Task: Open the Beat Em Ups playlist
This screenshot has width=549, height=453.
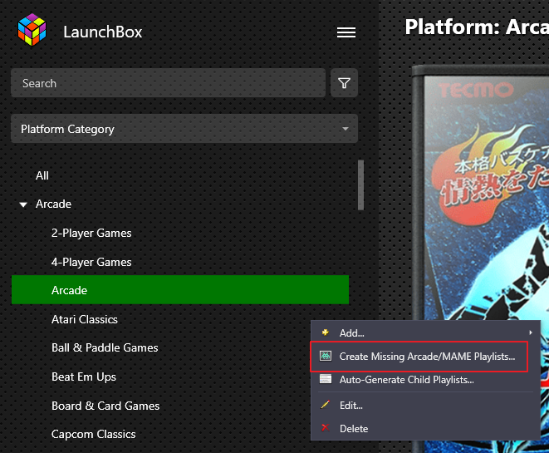Action: pyautogui.click(x=84, y=377)
